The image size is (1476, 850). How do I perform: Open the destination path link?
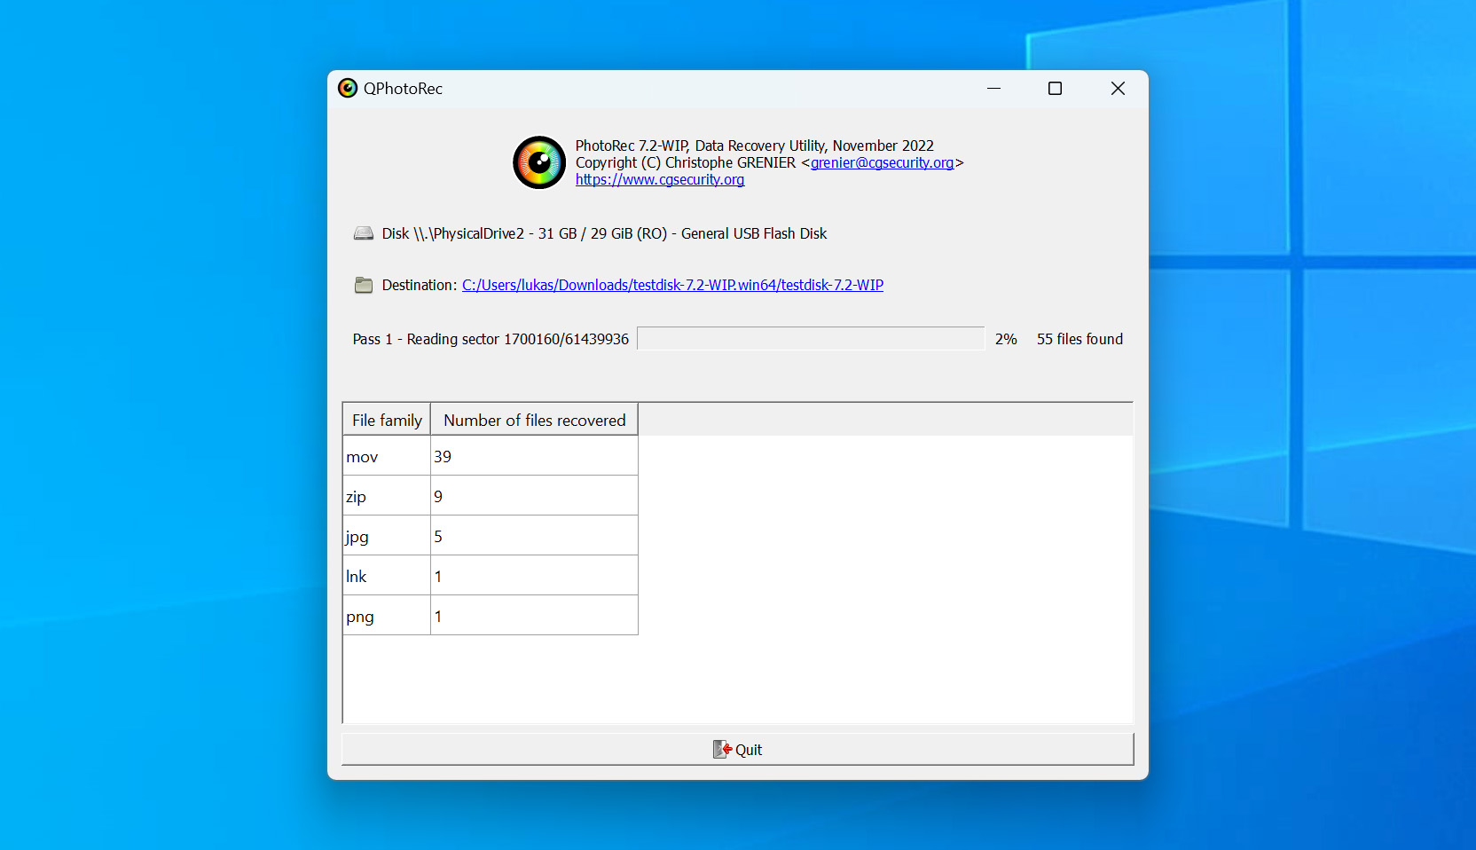672,285
